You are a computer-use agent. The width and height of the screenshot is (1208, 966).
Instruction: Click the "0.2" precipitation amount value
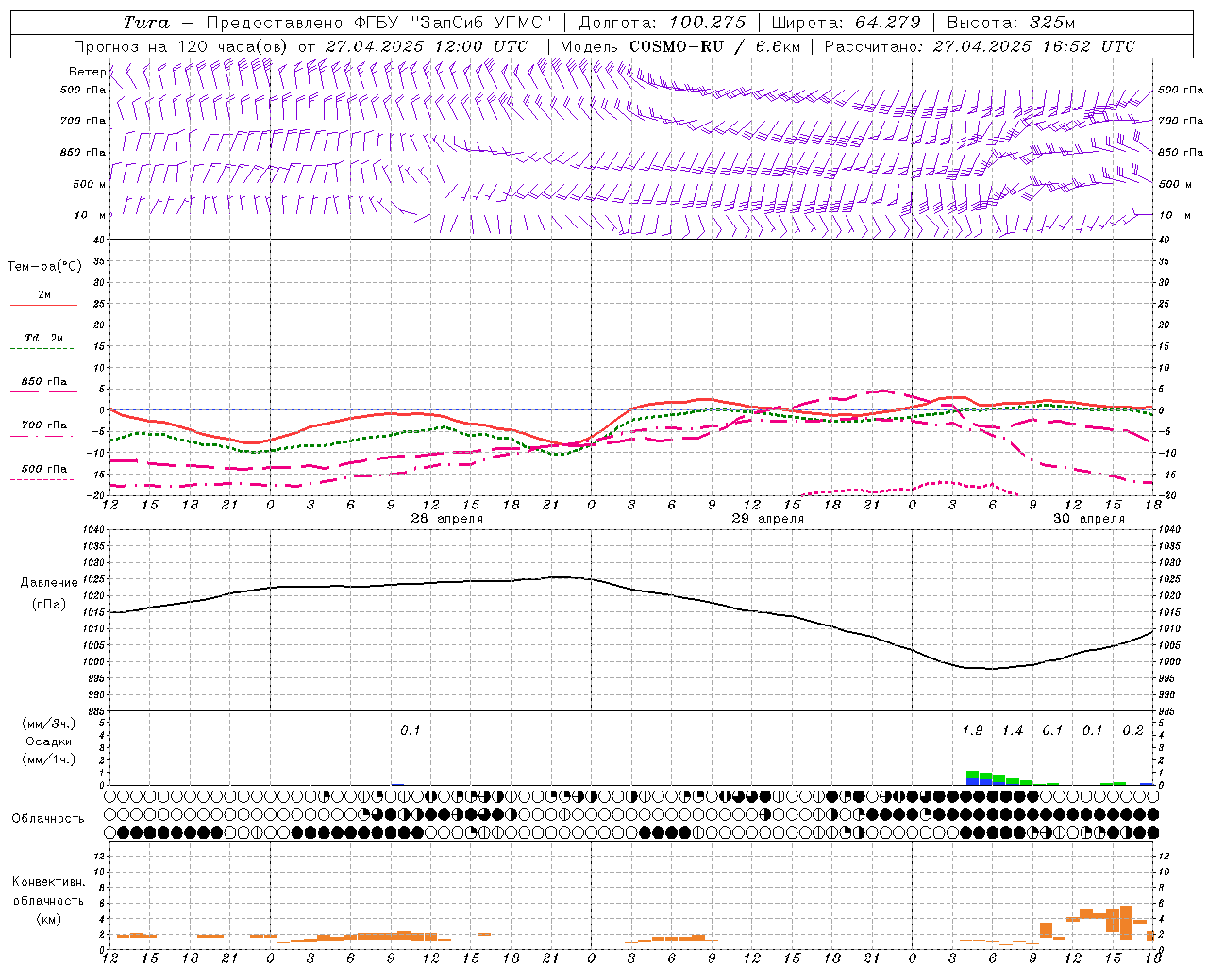coord(1132,731)
